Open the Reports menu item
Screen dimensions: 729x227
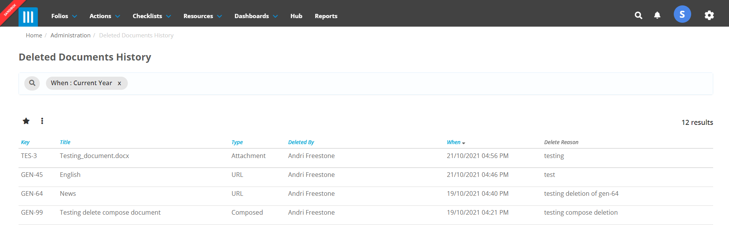tap(326, 16)
